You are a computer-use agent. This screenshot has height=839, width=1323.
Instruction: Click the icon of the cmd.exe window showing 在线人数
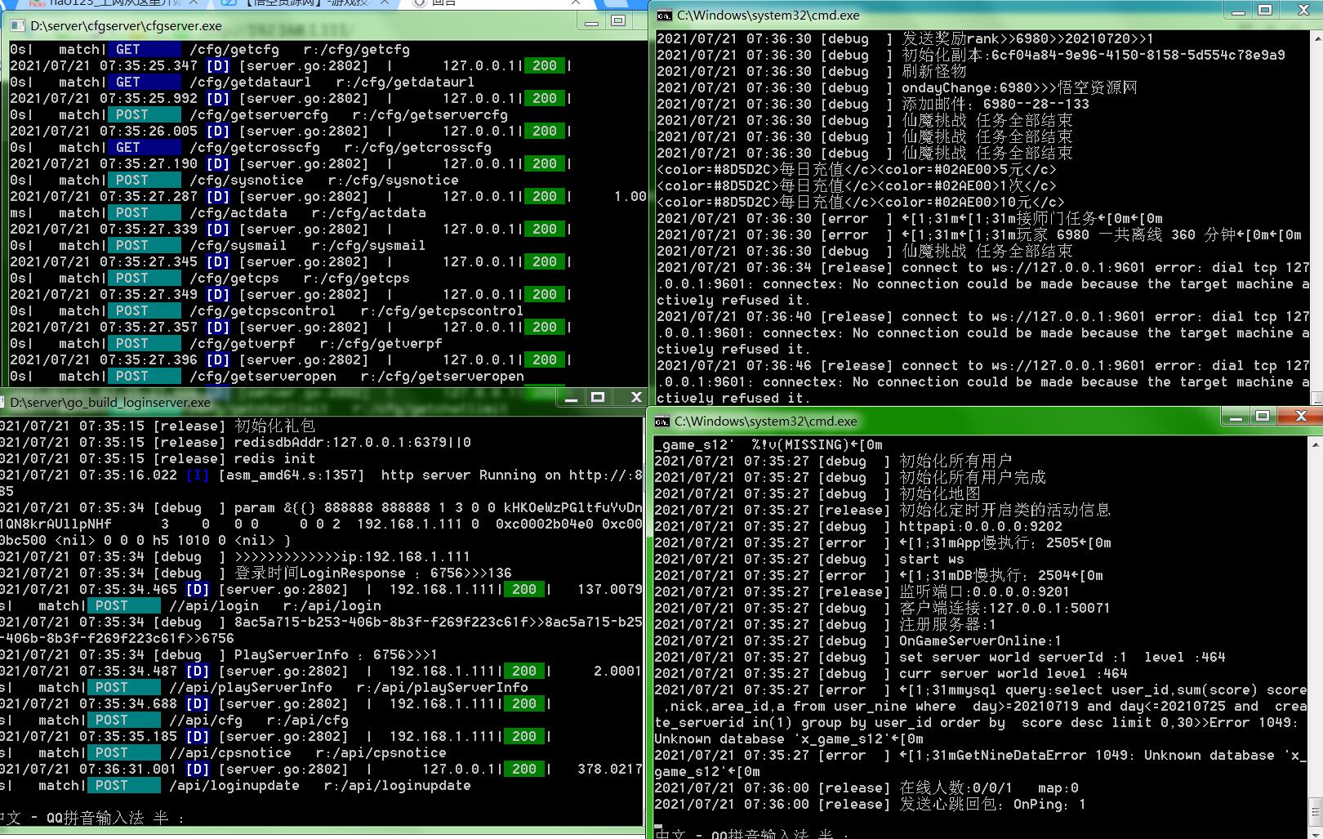click(x=662, y=422)
